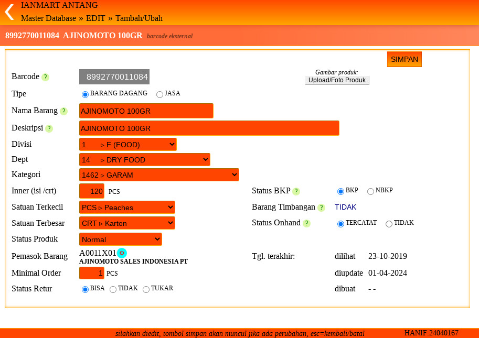Set Status Onhand to TIDAK
479x338 pixels.
(x=389, y=224)
